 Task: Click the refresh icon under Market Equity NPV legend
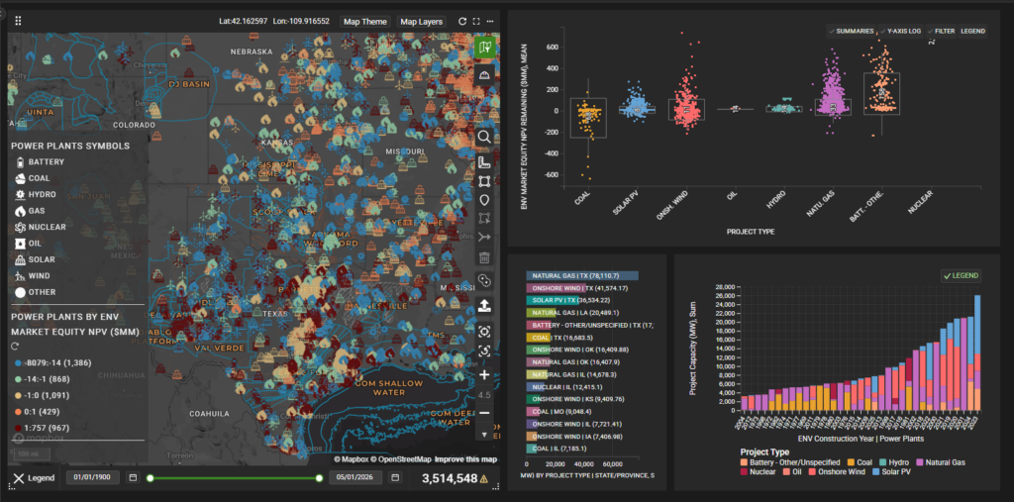(14, 347)
